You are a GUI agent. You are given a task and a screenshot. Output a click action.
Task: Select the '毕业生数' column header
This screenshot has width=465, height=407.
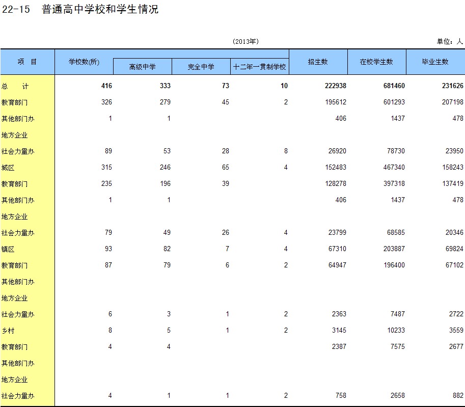(x=435, y=62)
